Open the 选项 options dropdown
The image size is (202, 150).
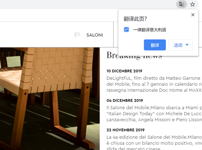[x=181, y=45]
